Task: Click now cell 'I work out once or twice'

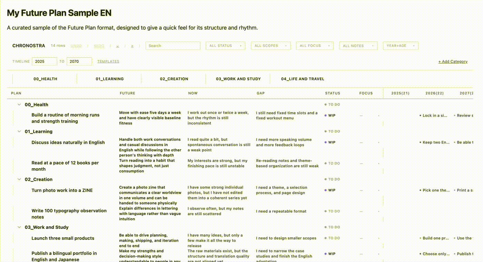Action: pyautogui.click(x=218, y=118)
